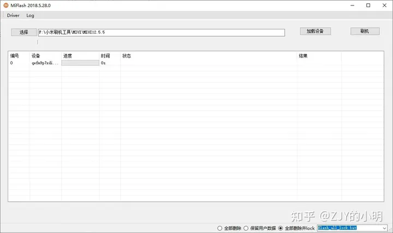Select the 全部删除 radio button
The height and width of the screenshot is (233, 393).
click(220, 228)
